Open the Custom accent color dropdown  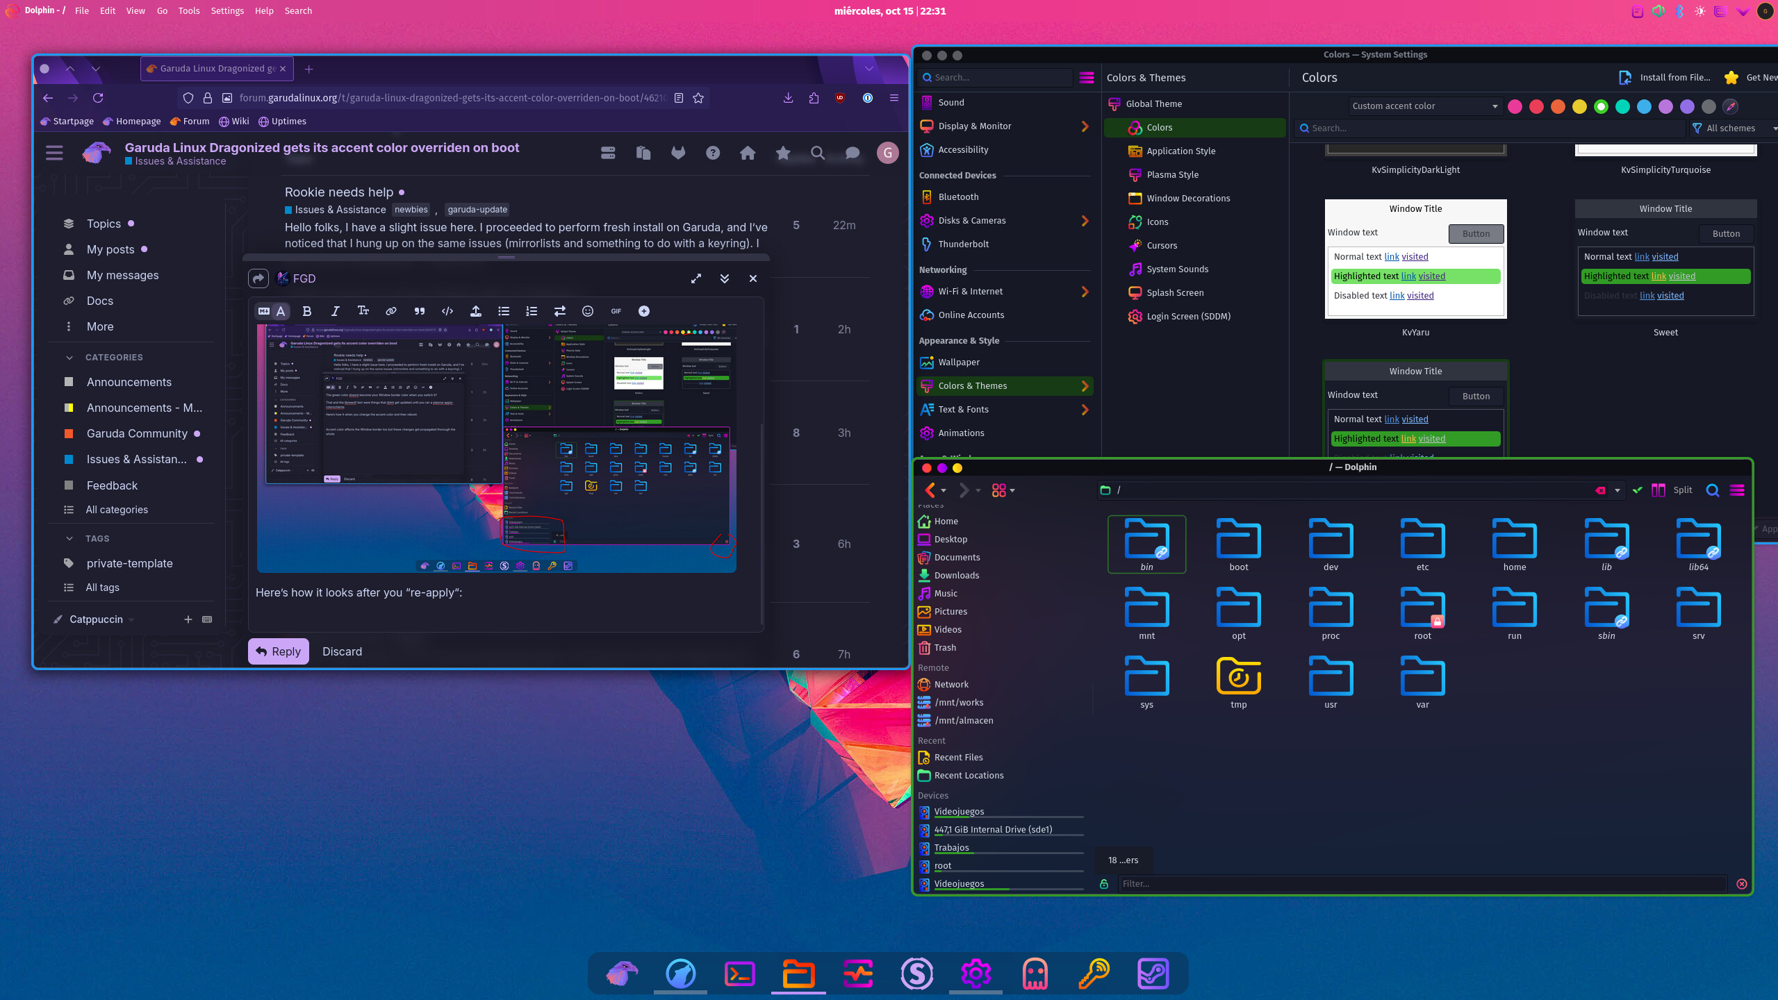(x=1424, y=106)
